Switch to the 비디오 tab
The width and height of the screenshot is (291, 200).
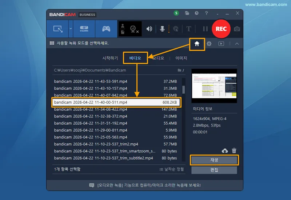(x=135, y=58)
